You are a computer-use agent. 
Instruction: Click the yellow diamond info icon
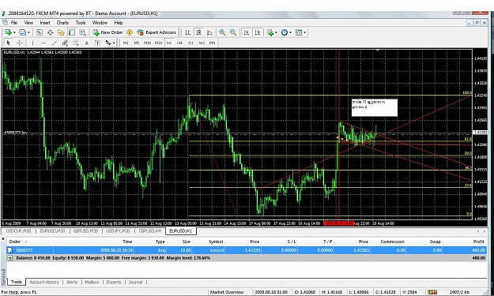130,32
